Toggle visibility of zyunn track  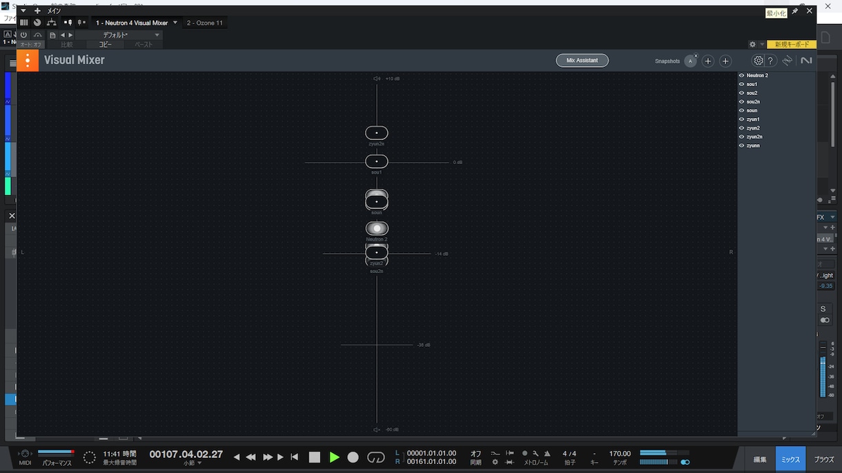pyautogui.click(x=742, y=145)
